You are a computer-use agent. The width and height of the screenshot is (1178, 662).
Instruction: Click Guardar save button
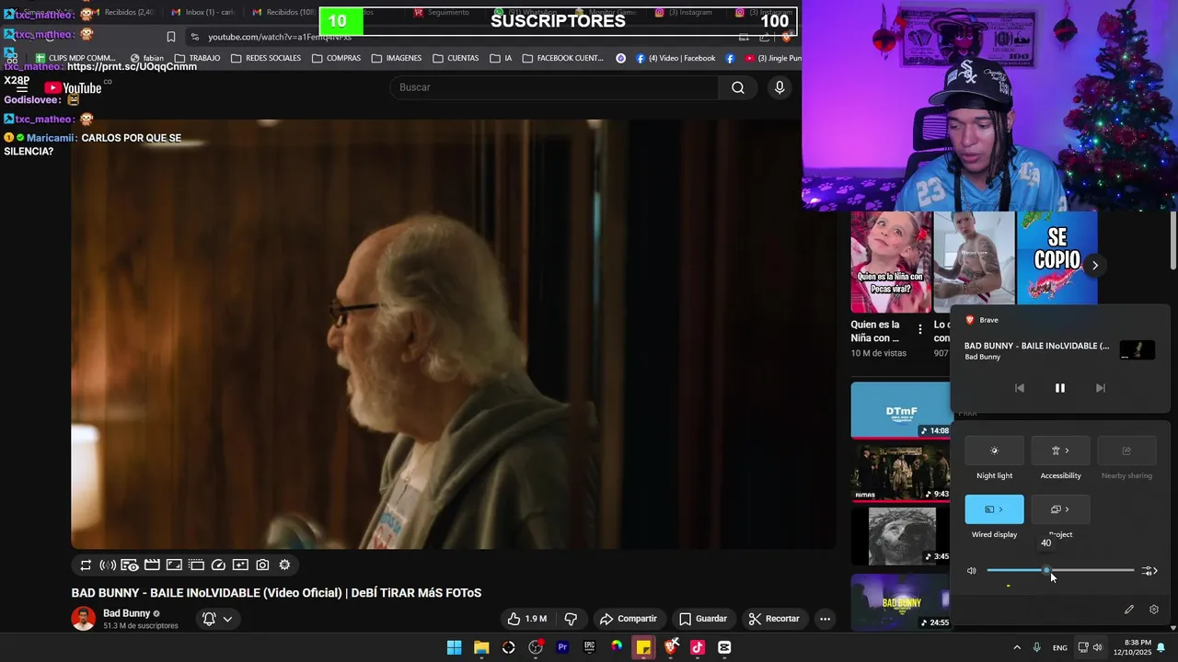click(703, 619)
